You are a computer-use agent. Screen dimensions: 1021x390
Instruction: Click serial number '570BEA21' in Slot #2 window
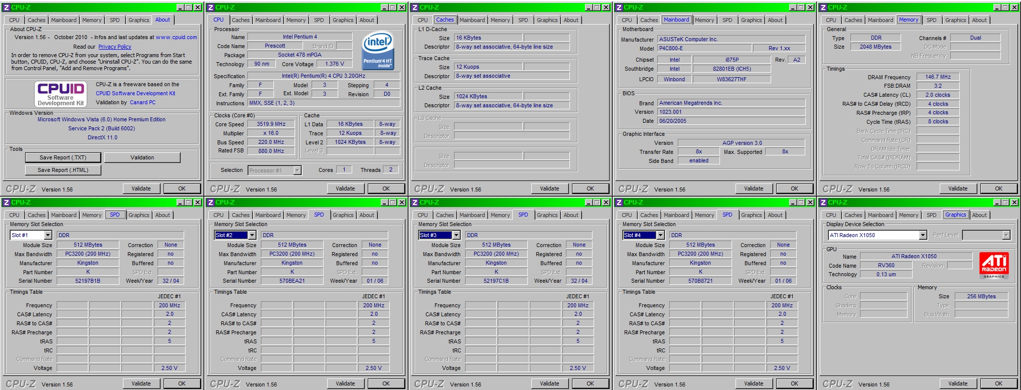[x=292, y=281]
